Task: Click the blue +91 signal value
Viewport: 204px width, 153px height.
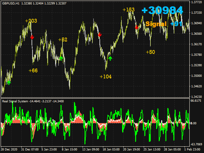Action: pyautogui.click(x=176, y=24)
